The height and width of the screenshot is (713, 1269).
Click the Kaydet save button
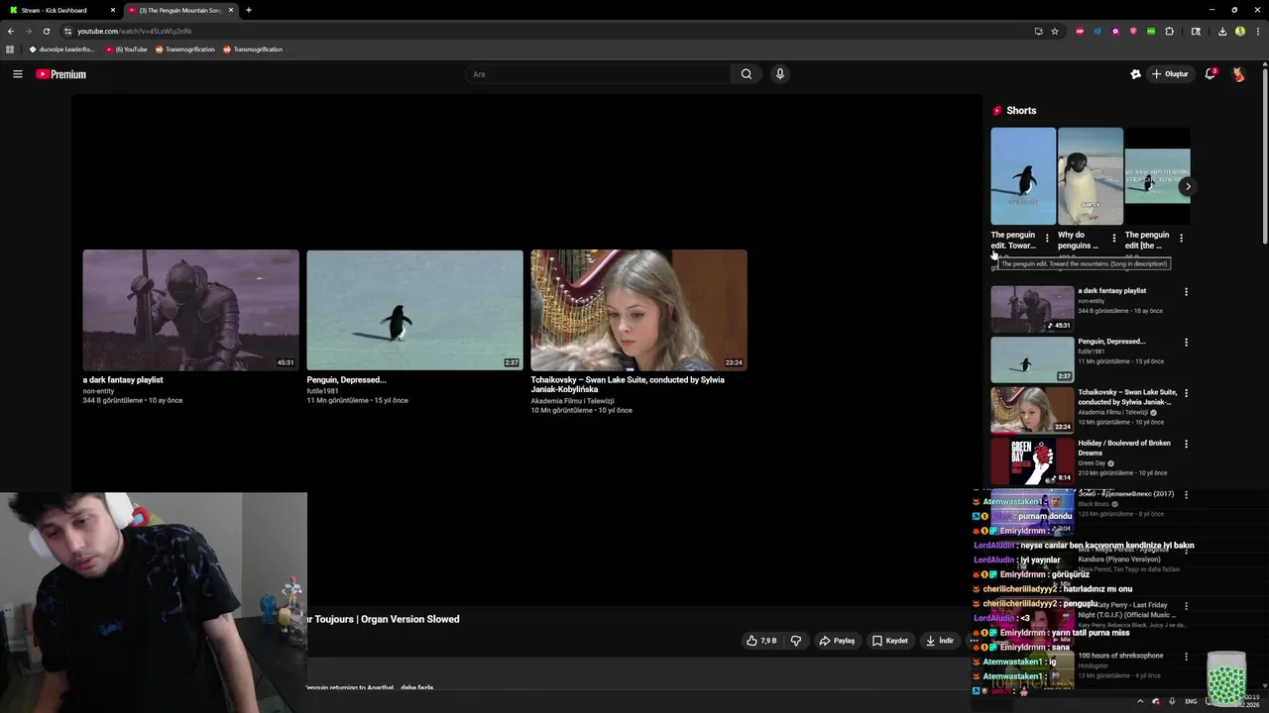[x=889, y=641]
